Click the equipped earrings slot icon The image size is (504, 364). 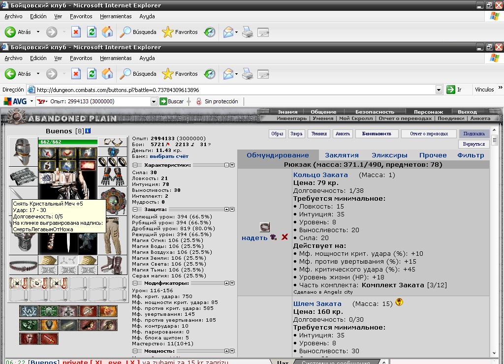click(x=113, y=142)
